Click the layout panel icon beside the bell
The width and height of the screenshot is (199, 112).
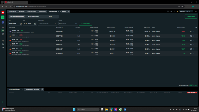[168, 11]
